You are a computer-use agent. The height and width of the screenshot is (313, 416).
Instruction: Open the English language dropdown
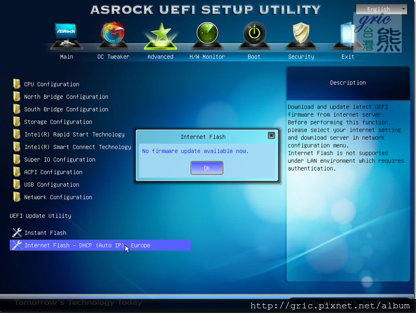[381, 9]
